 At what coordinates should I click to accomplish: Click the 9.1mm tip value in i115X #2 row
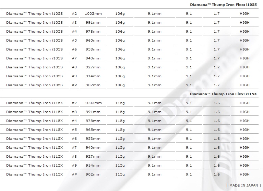pyautogui.click(x=155, y=103)
